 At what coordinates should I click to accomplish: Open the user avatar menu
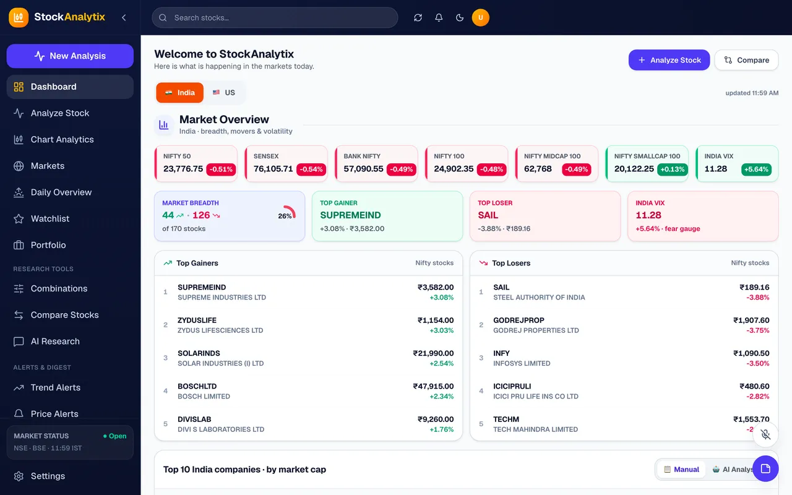[481, 17]
